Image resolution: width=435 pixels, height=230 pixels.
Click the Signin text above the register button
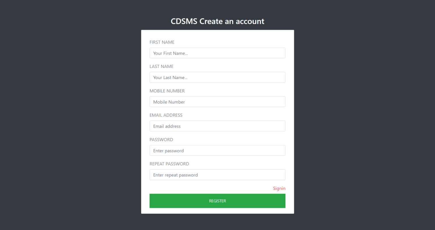(x=279, y=188)
